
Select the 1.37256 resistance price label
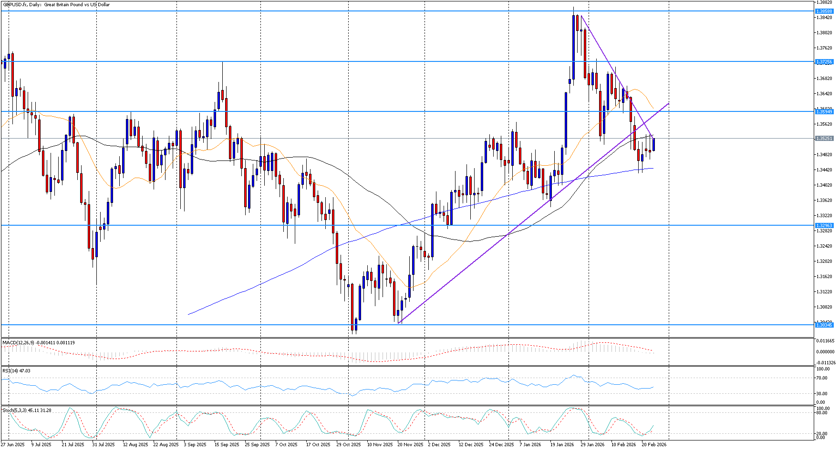tap(825, 62)
